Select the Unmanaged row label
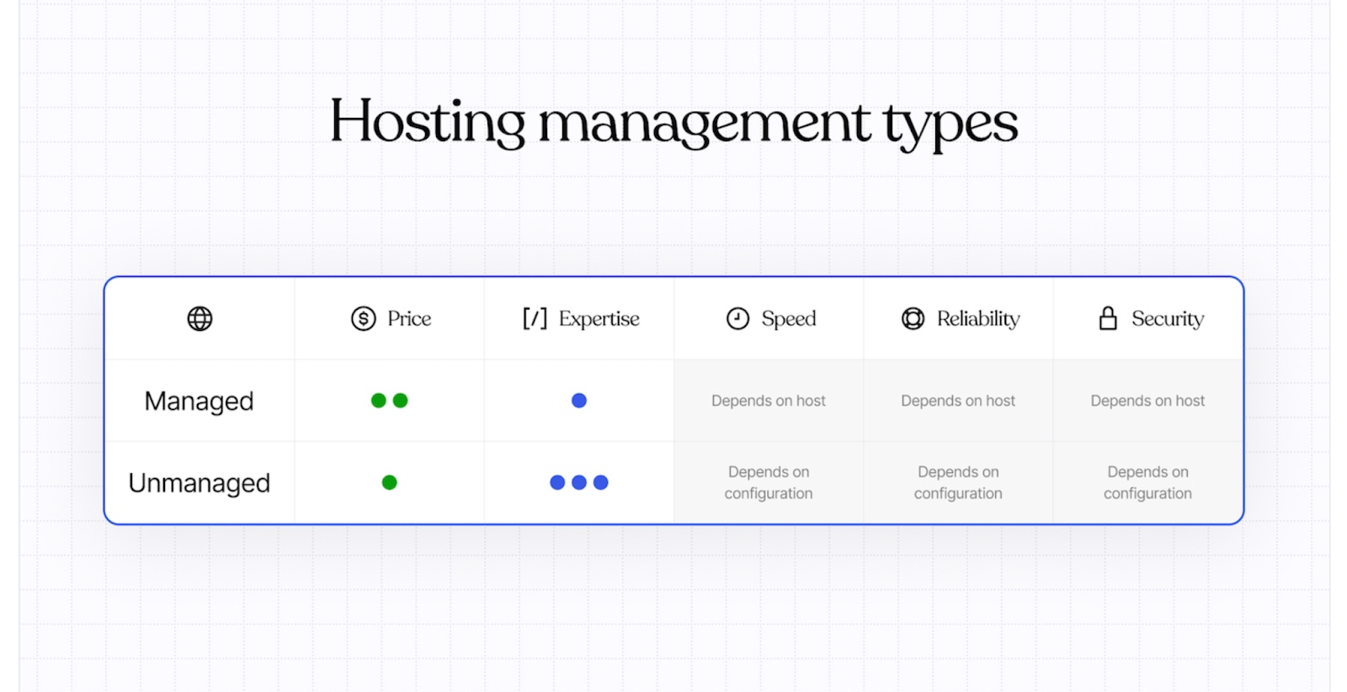 200,483
